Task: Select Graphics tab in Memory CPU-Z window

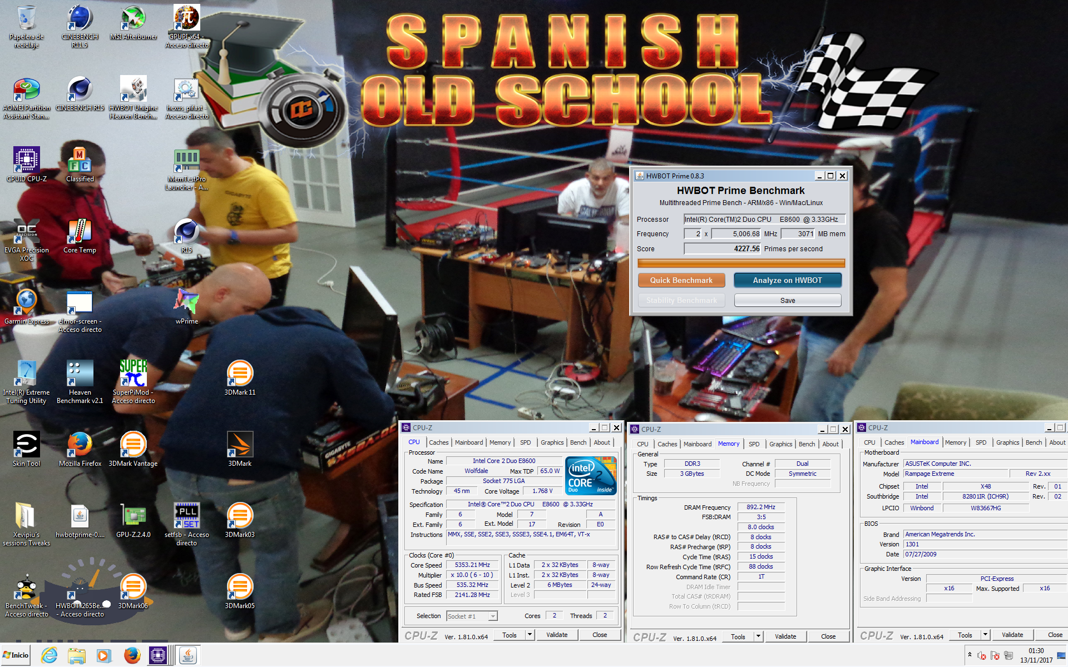Action: (780, 444)
